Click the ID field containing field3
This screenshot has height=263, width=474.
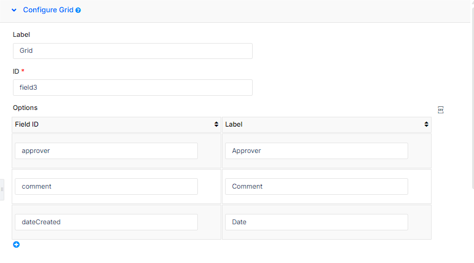tap(133, 88)
